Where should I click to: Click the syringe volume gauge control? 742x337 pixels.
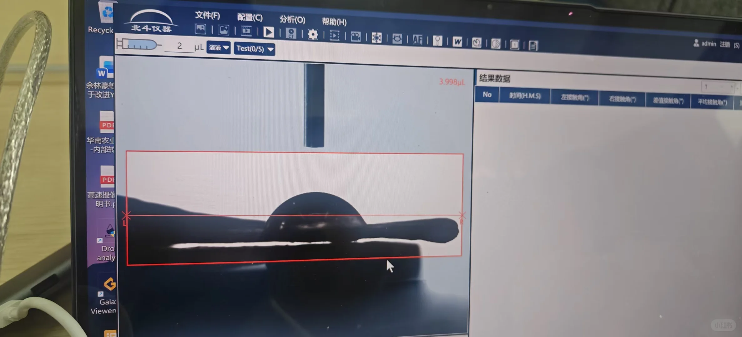point(139,45)
